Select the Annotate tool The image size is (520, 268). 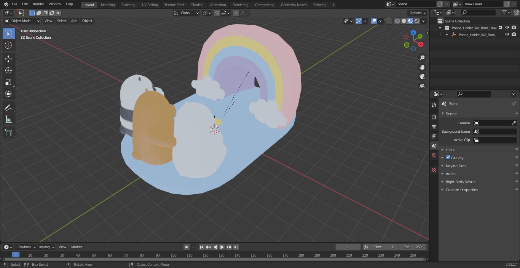pyautogui.click(x=8, y=108)
